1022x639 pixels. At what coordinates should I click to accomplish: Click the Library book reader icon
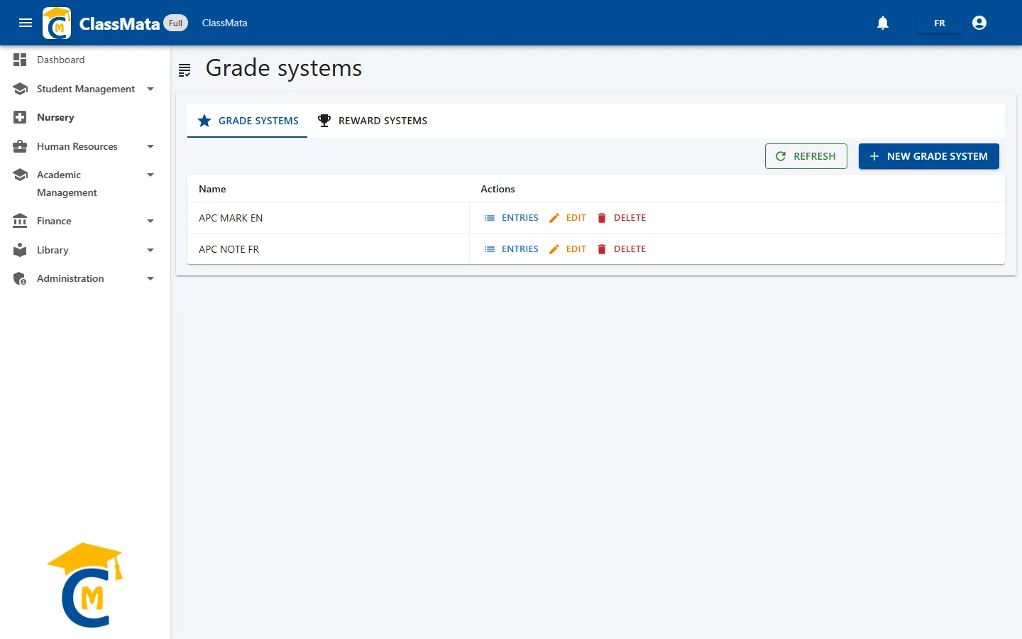click(x=20, y=250)
